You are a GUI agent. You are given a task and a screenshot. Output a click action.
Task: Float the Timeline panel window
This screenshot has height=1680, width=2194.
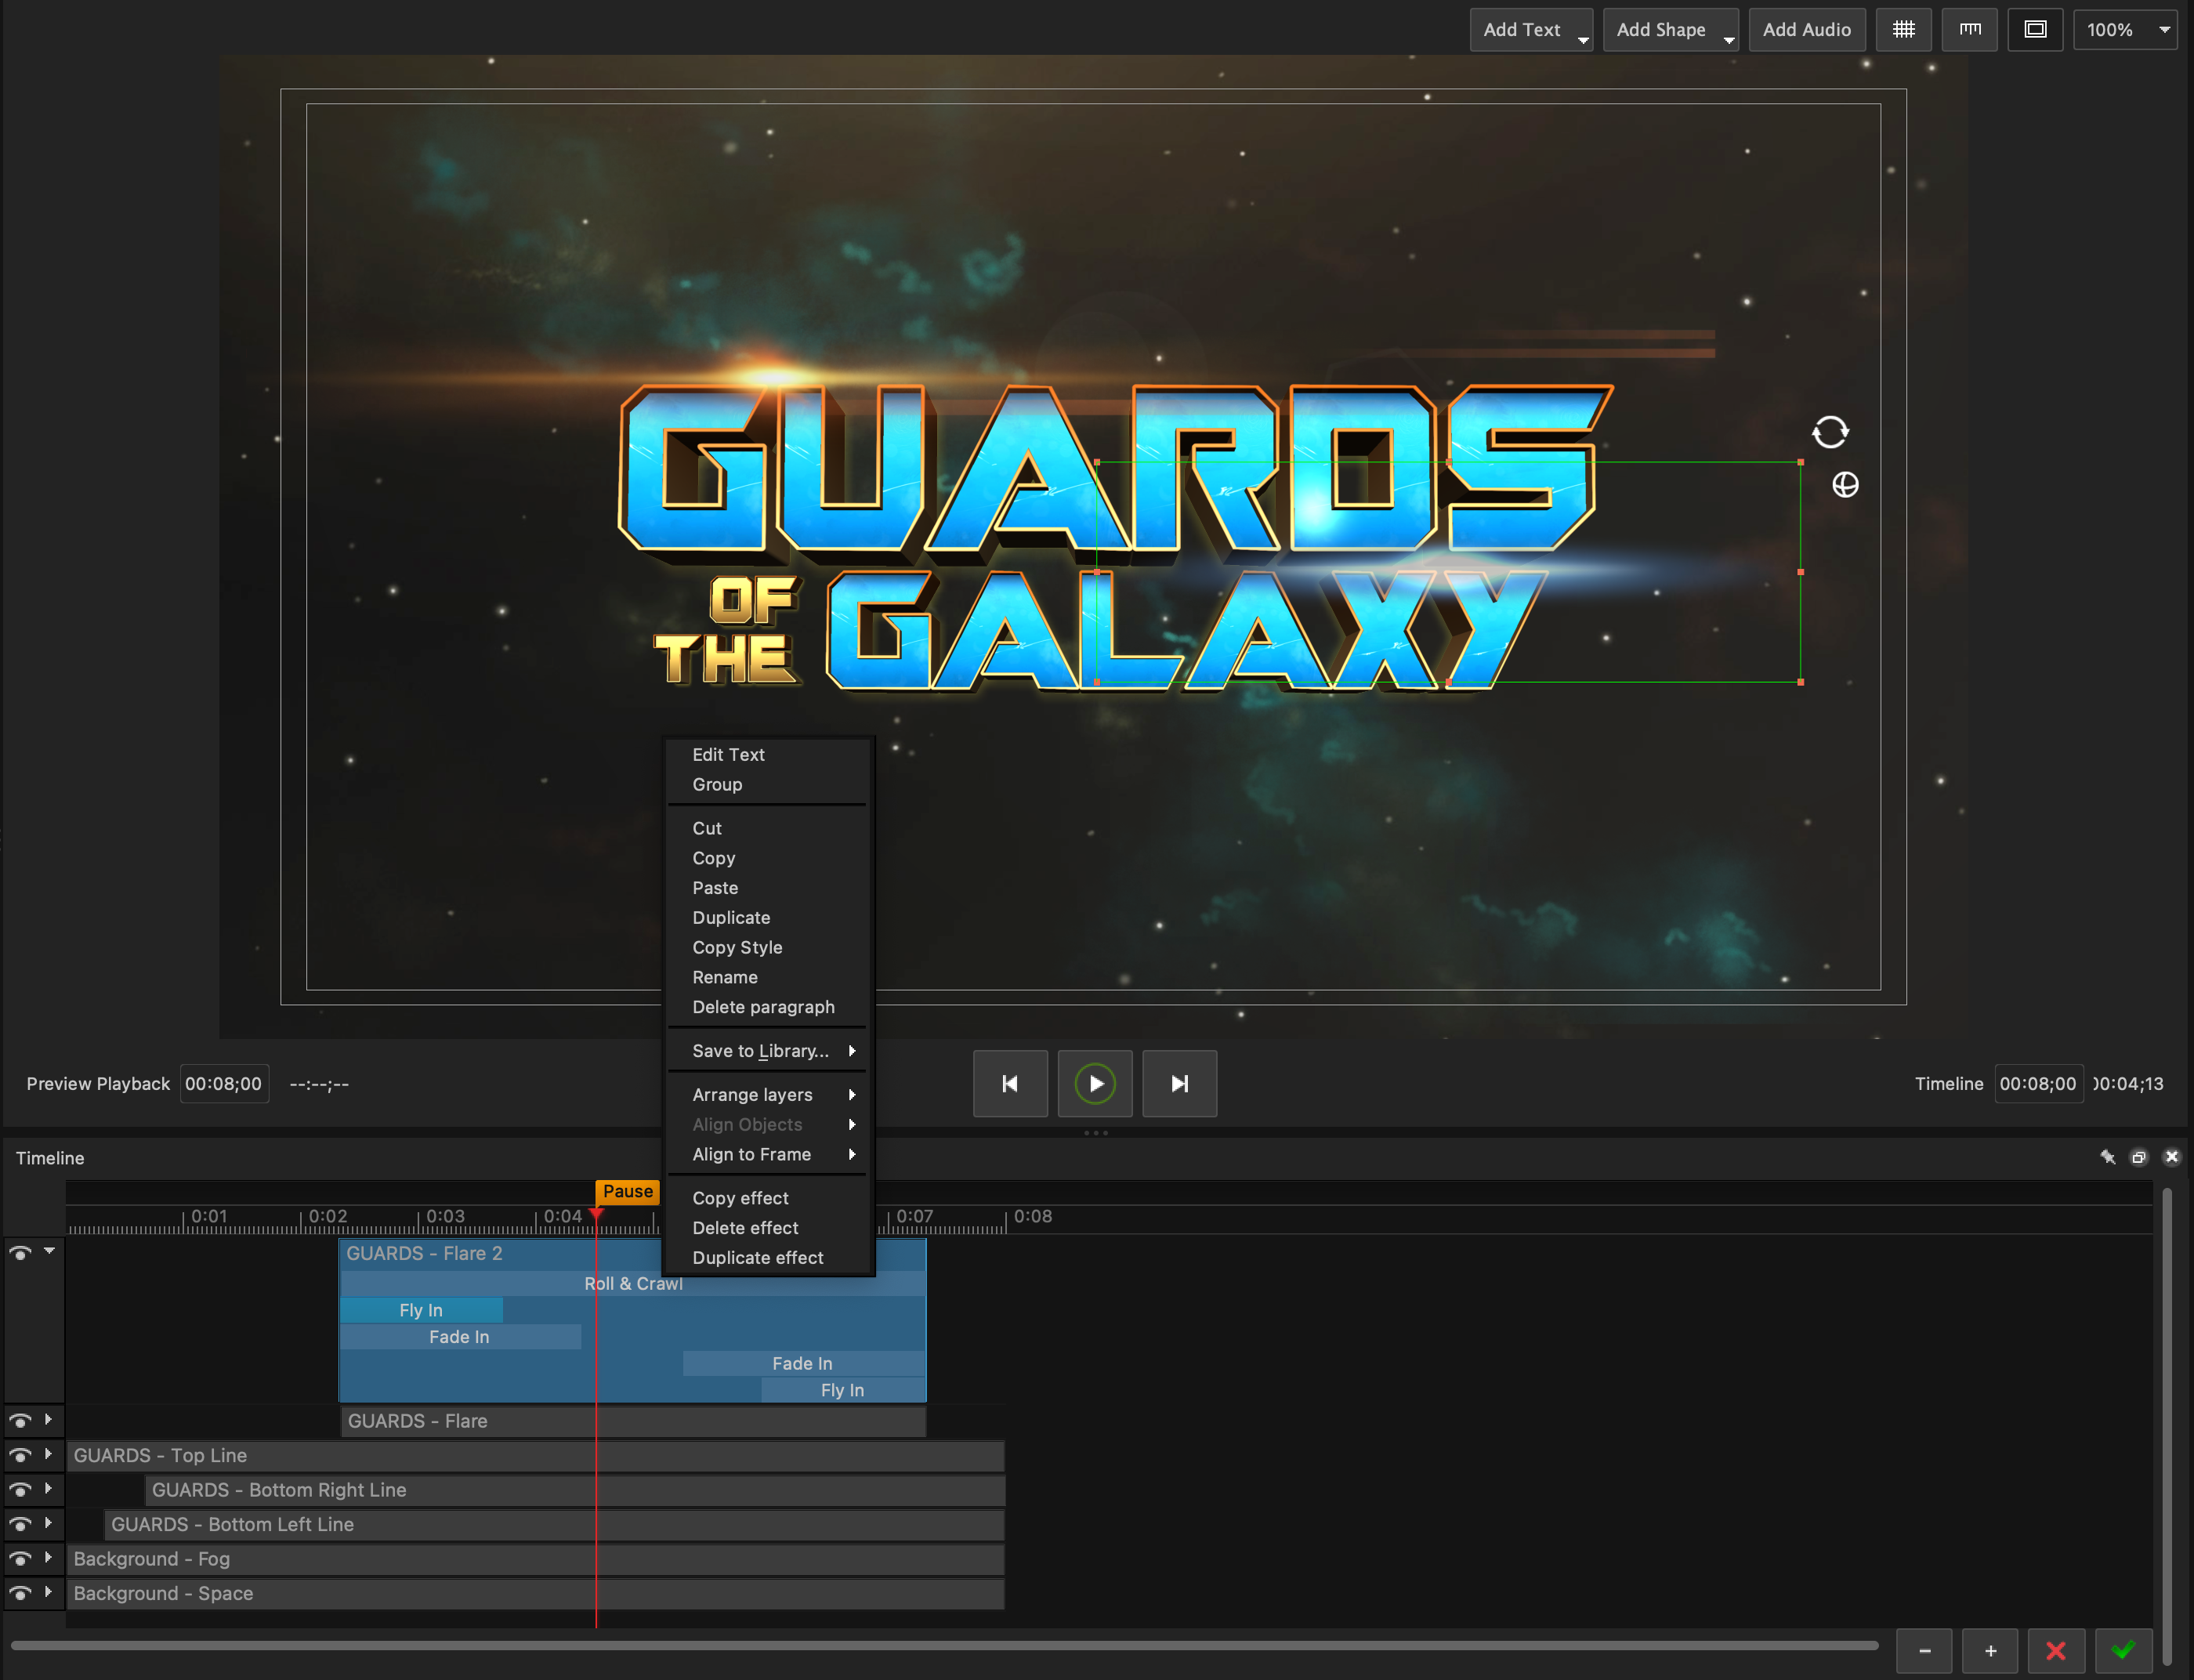[2139, 1157]
